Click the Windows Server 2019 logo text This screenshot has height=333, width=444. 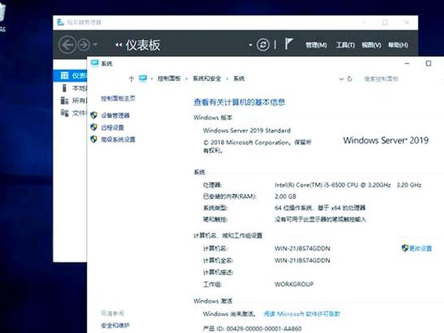[386, 140]
